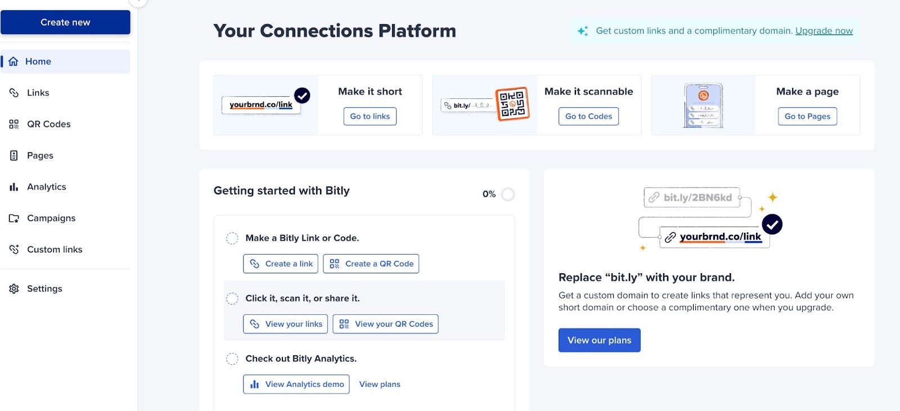
Task: Open the Pages document icon
Action: (14, 156)
